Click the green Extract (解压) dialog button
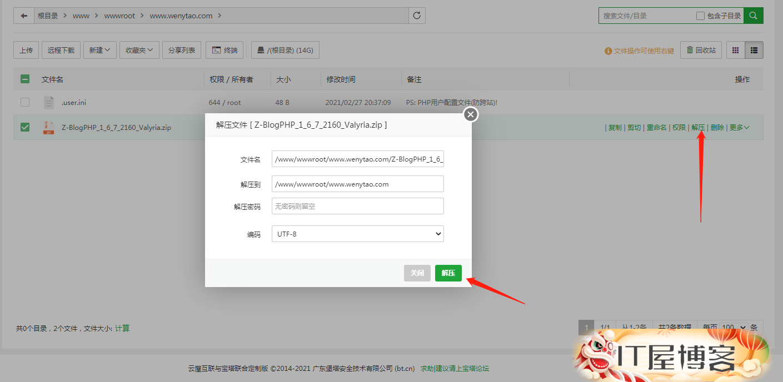This screenshot has width=783, height=382. pyautogui.click(x=448, y=273)
